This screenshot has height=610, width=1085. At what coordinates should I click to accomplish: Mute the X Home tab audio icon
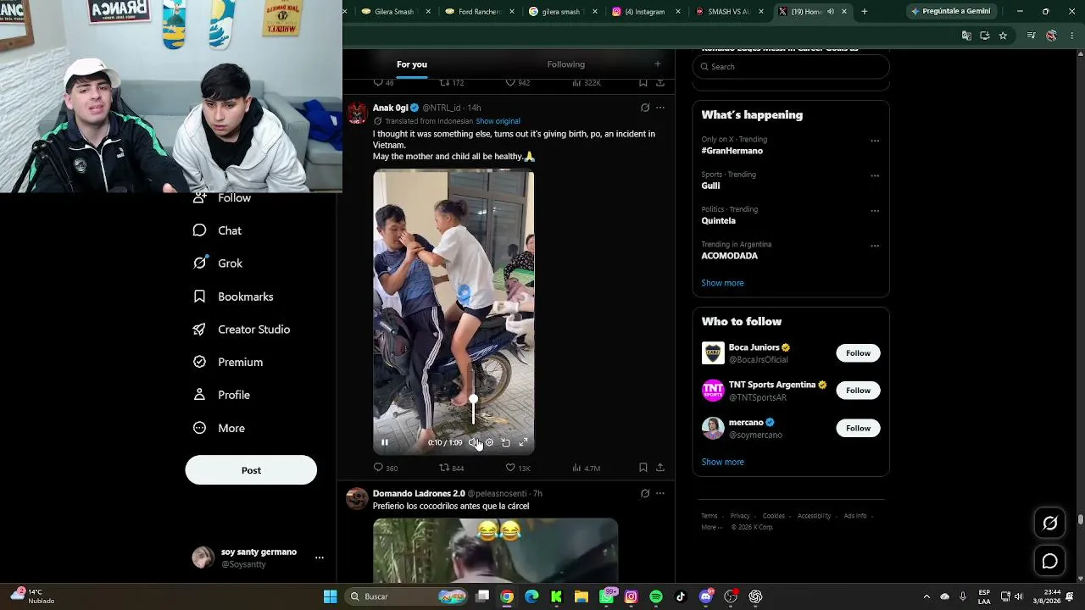[x=831, y=12]
